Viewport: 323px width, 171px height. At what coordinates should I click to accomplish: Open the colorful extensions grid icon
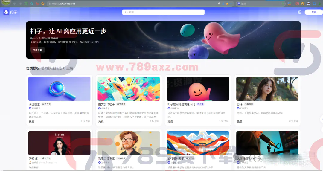(289, 4)
